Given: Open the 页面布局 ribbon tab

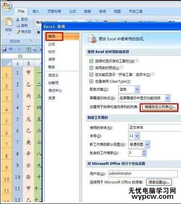Looking at the screenshot, I should point(54,11).
